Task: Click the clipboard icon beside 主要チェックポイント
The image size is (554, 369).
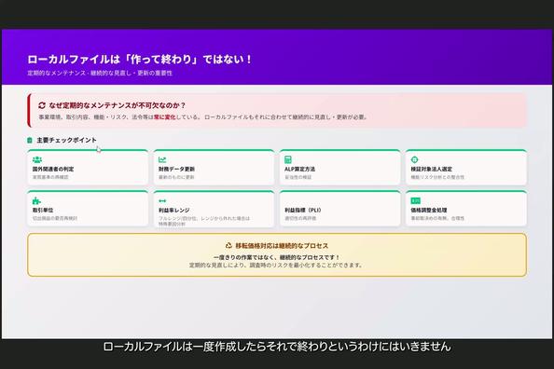Action: click(x=30, y=140)
